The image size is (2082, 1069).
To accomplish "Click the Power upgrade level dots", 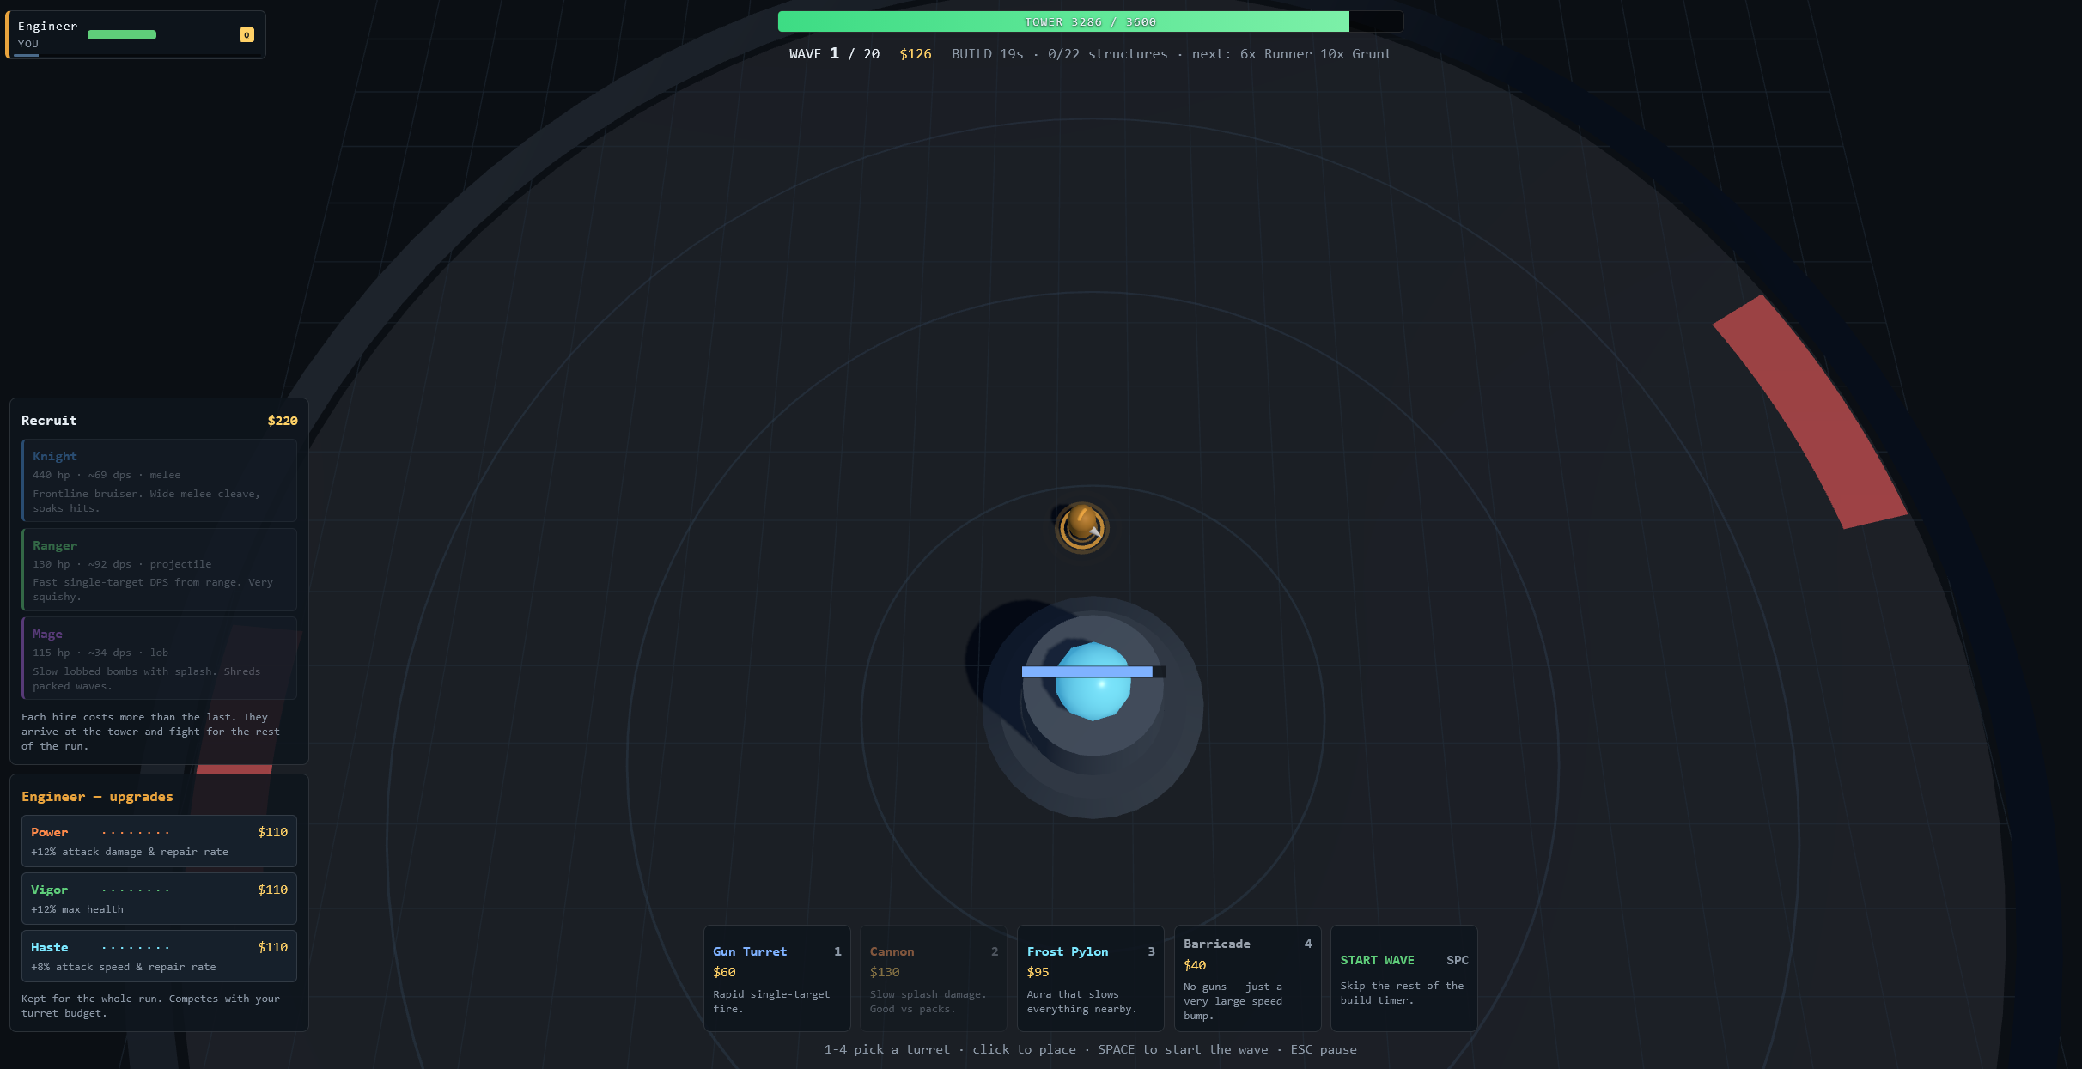I will point(136,833).
